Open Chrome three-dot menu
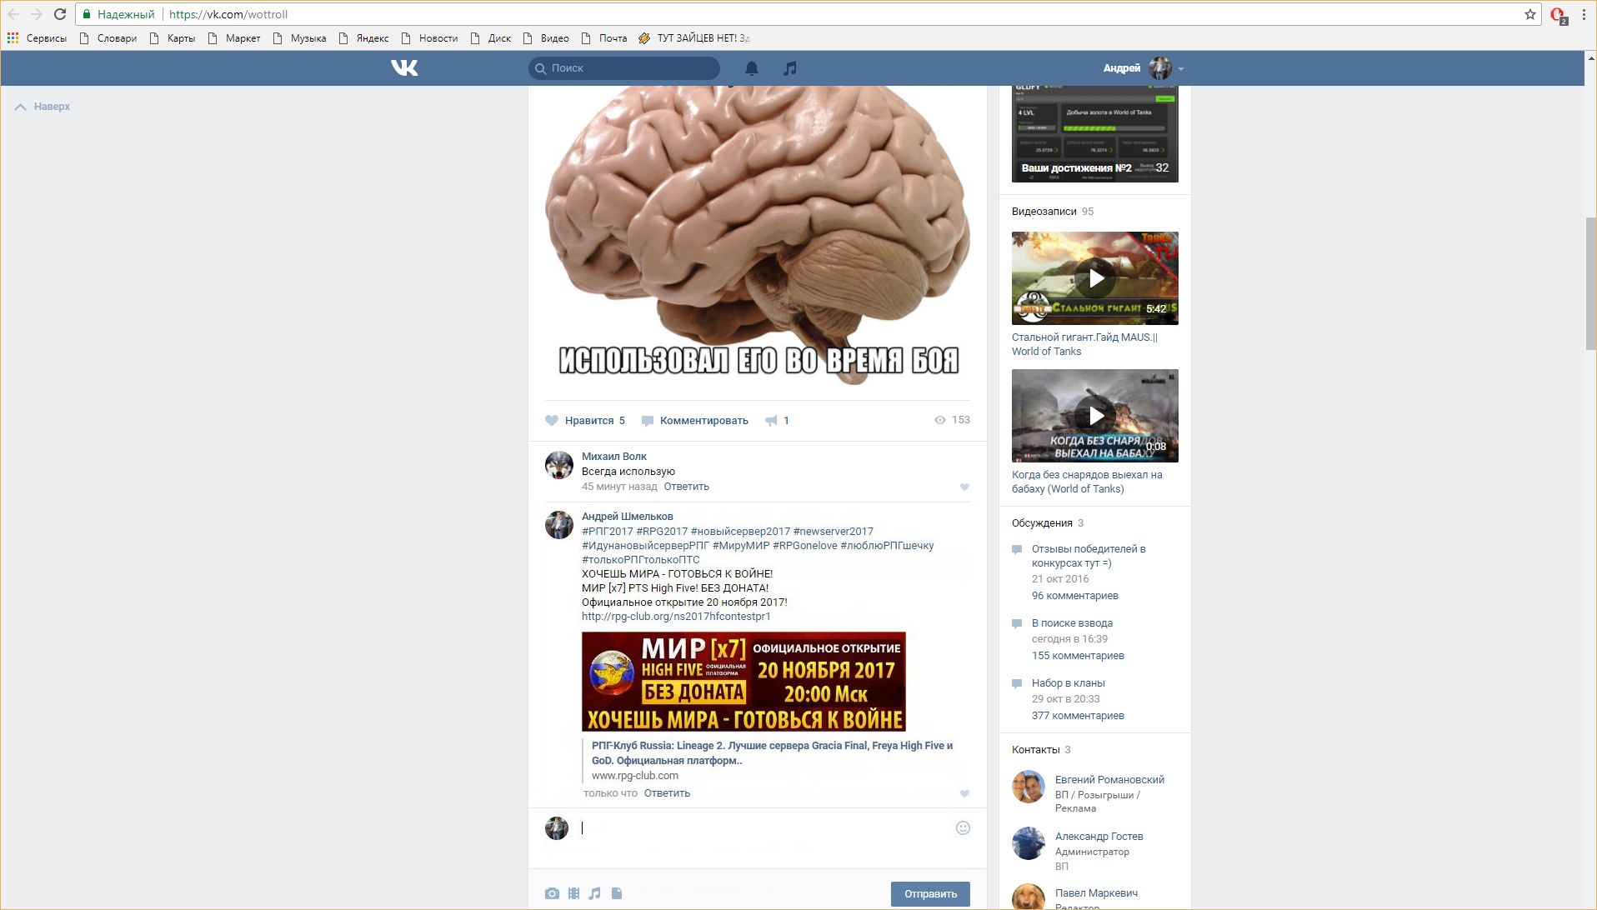The height and width of the screenshot is (910, 1597). pos(1584,14)
